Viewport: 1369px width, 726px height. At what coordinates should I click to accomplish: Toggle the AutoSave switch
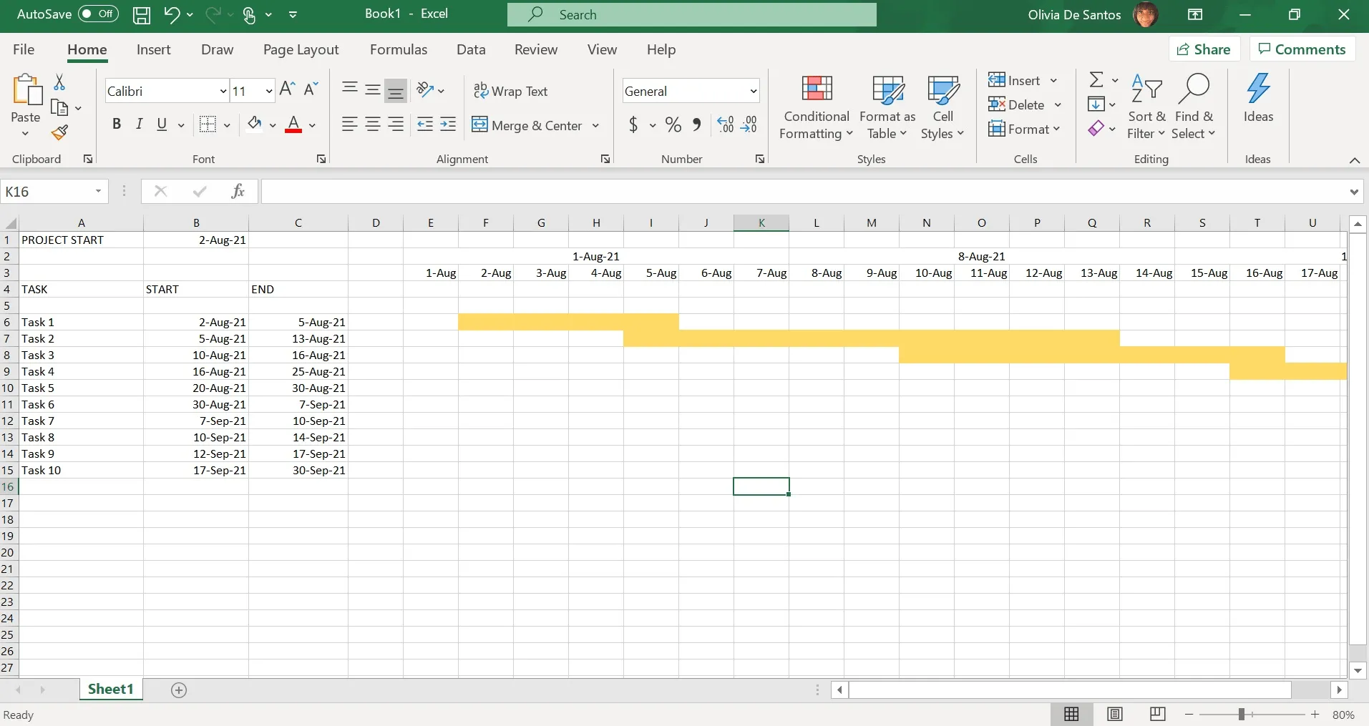pyautogui.click(x=98, y=14)
